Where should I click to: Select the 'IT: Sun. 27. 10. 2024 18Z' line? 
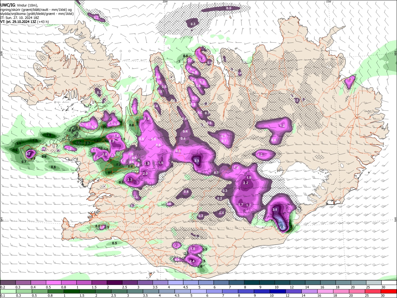pos(20,18)
